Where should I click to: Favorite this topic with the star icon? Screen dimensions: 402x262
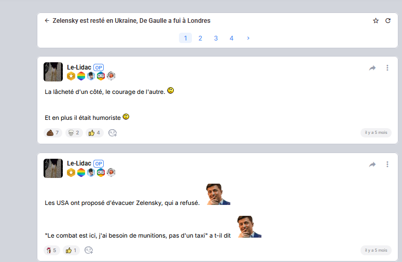pyautogui.click(x=376, y=21)
